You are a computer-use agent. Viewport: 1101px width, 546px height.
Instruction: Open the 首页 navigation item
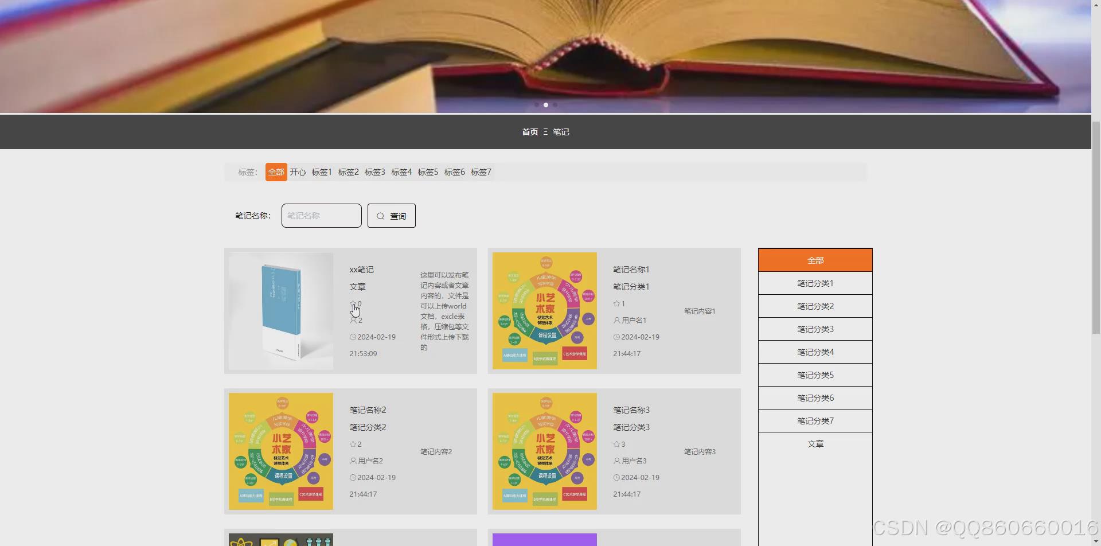529,131
